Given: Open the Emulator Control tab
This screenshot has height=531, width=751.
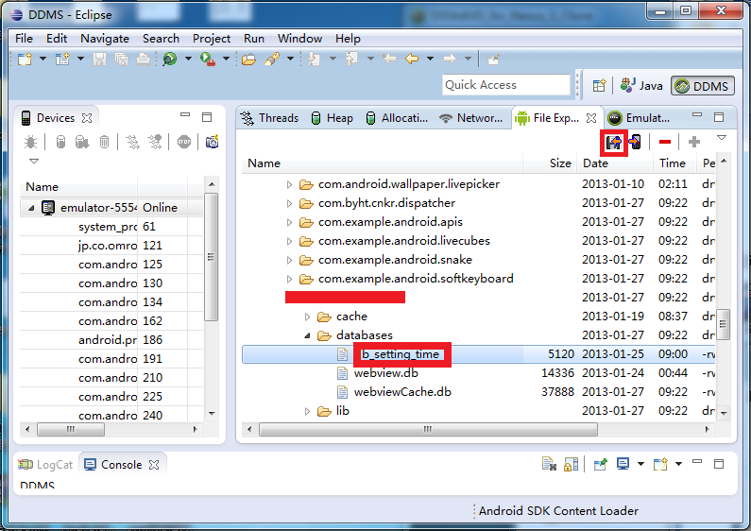Looking at the screenshot, I should pyautogui.click(x=639, y=118).
